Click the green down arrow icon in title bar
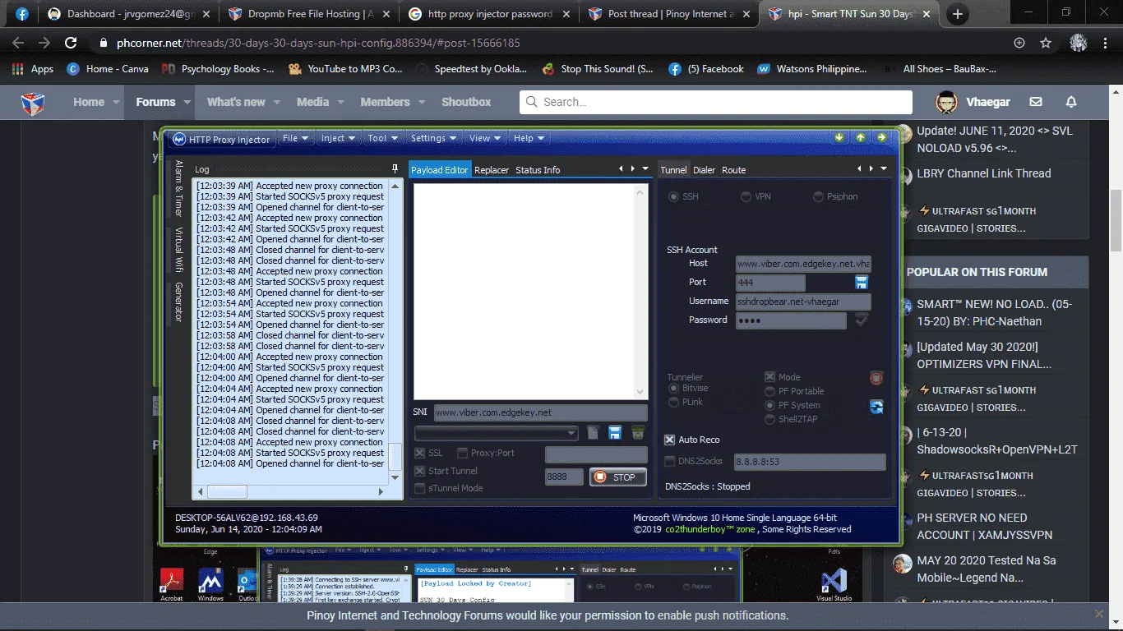This screenshot has height=631, width=1123. pyautogui.click(x=839, y=138)
